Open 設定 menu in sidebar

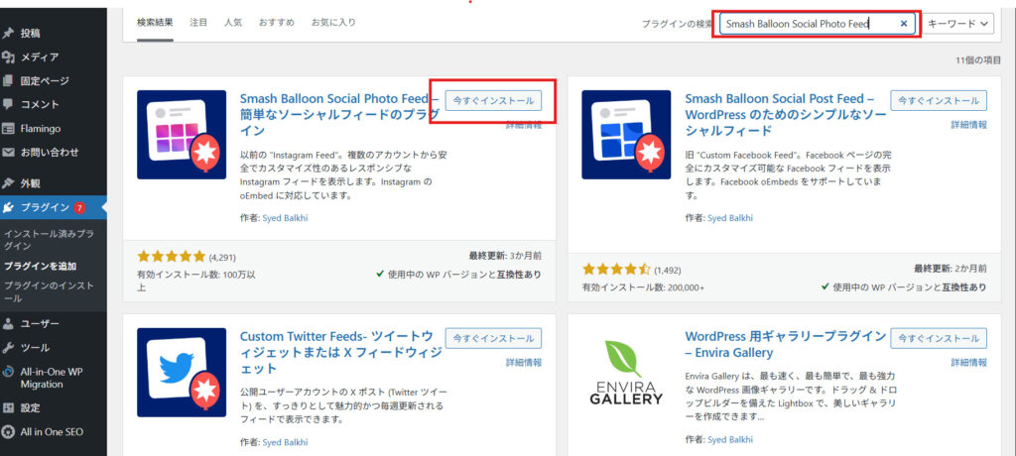(31, 408)
